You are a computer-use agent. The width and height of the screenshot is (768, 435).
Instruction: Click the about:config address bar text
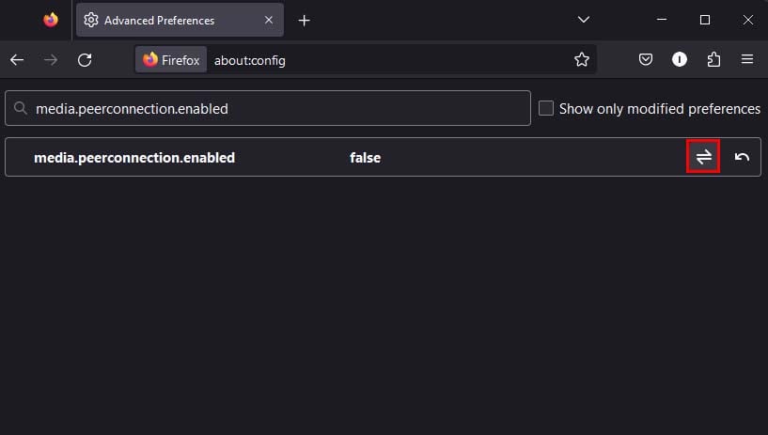(x=250, y=60)
